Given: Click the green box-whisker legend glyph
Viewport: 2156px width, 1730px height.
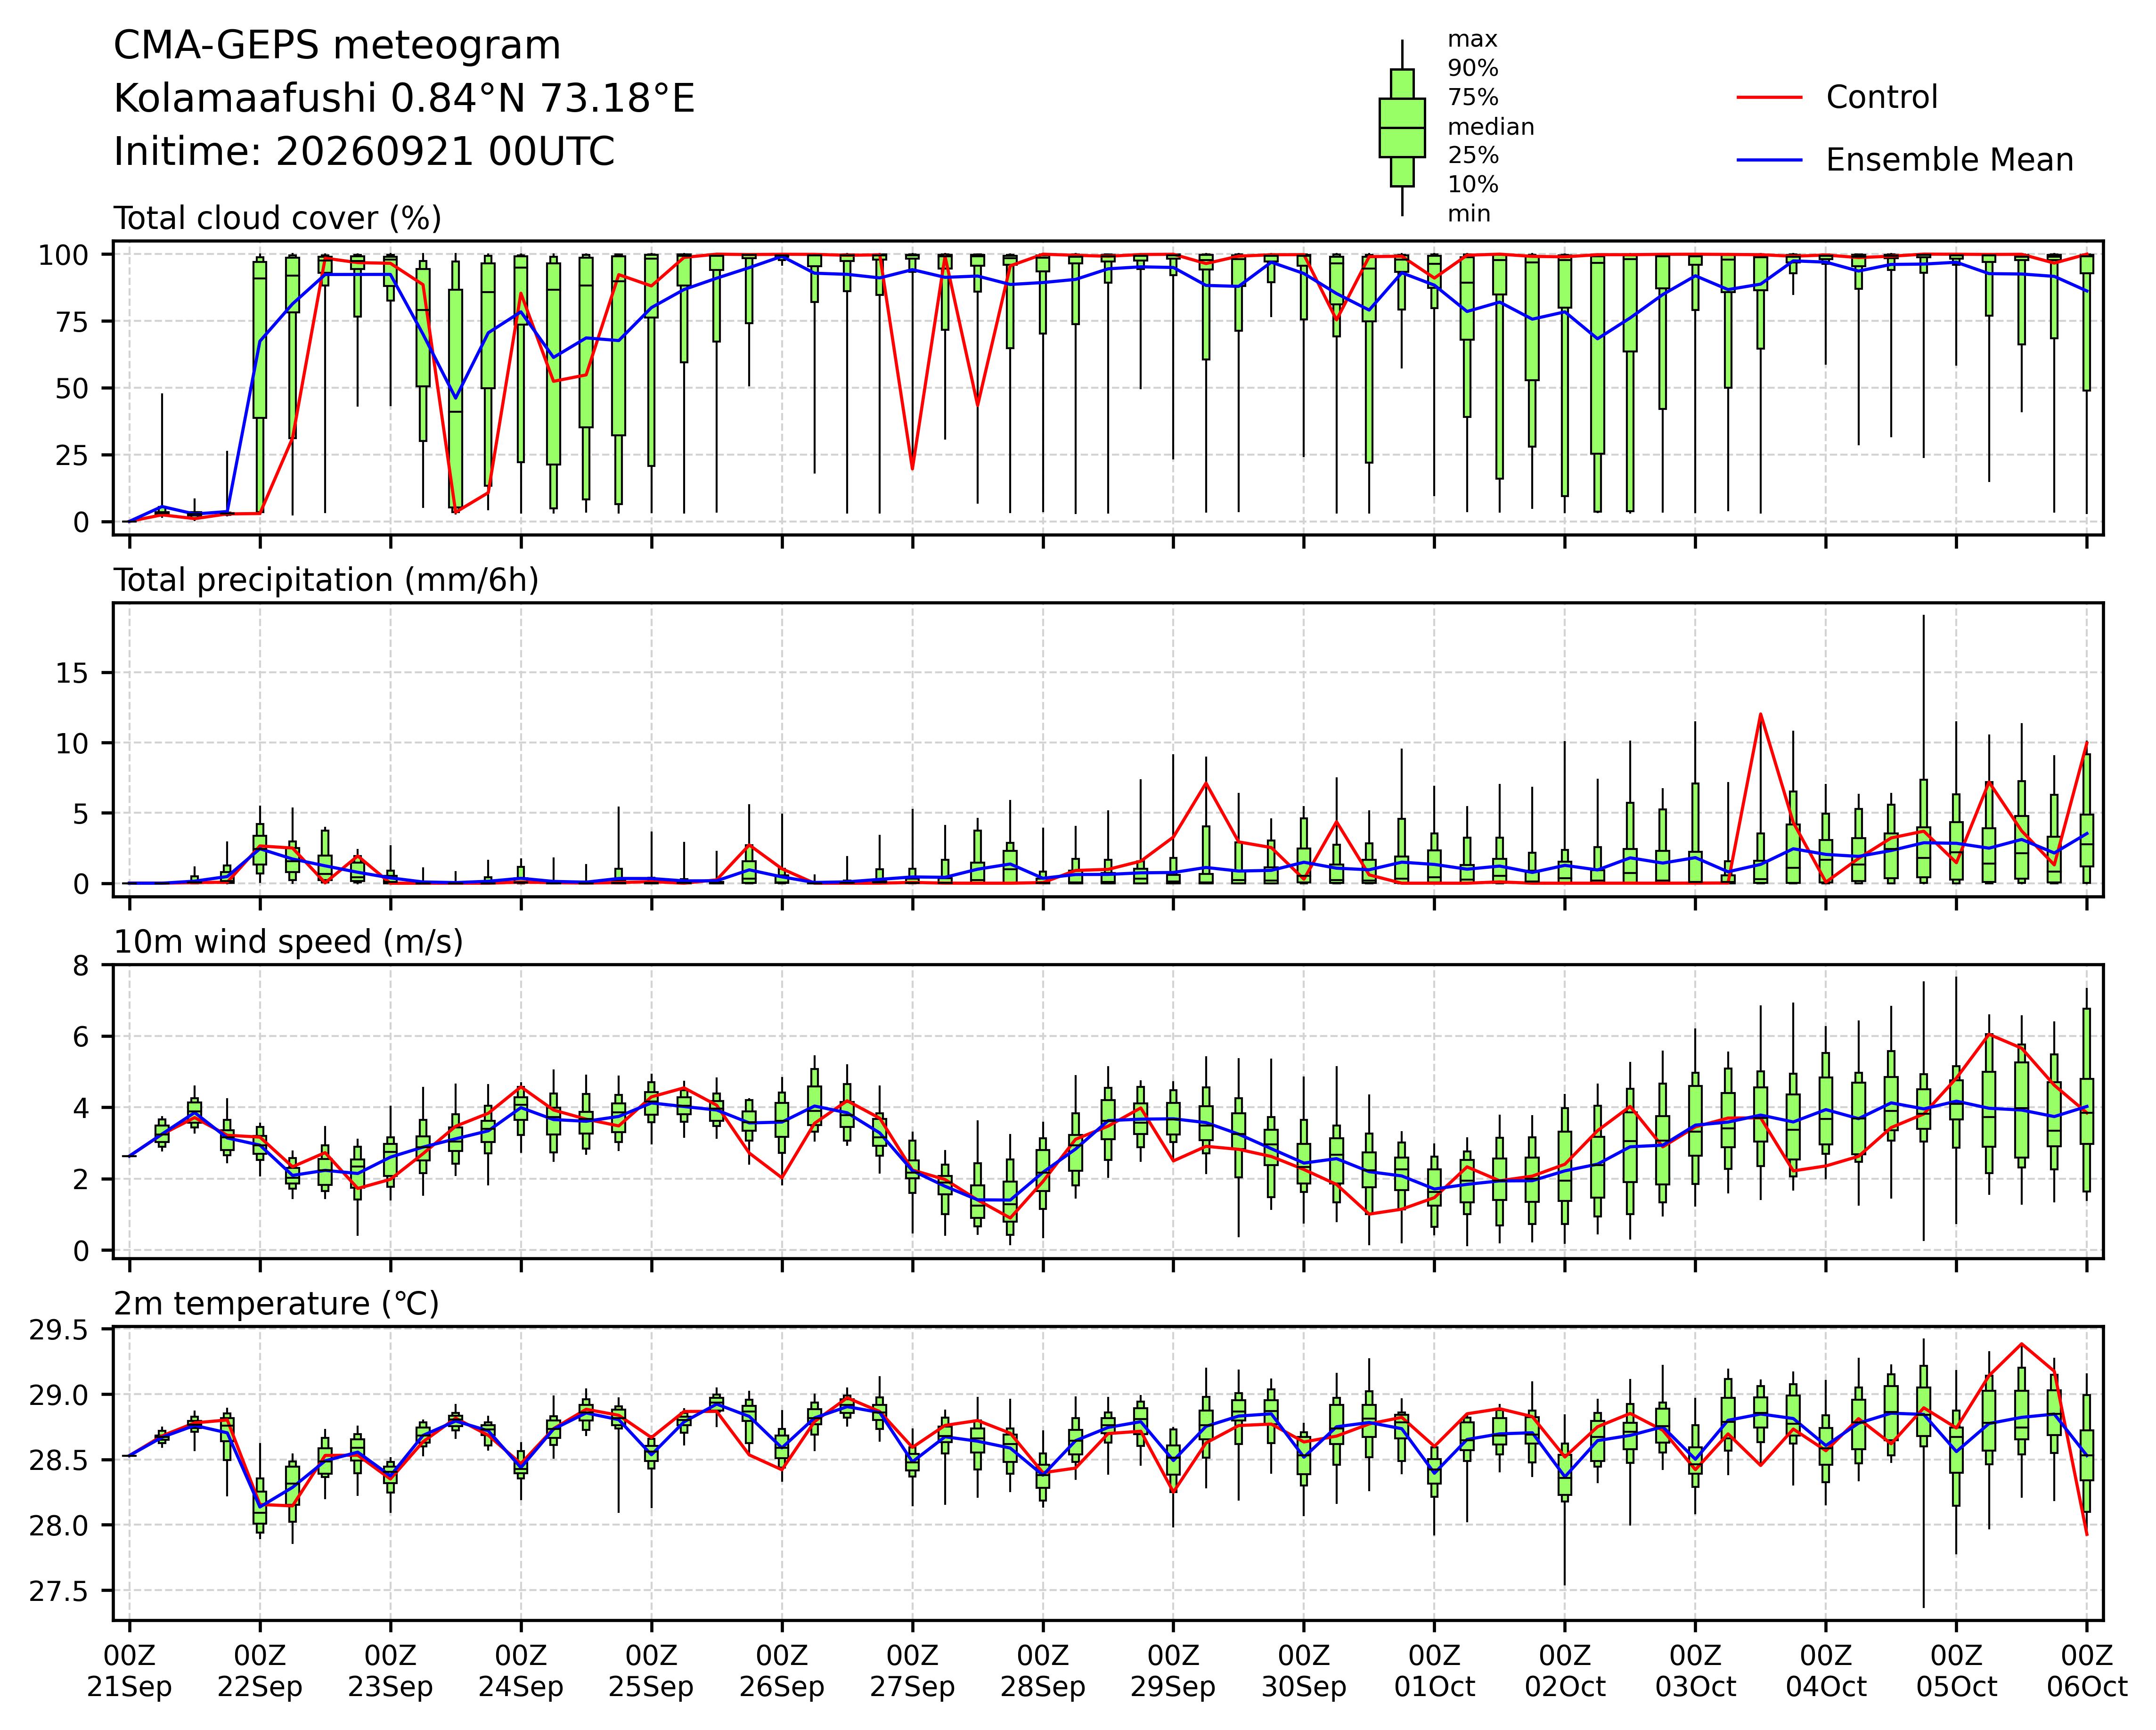Looking at the screenshot, I should [x=1402, y=128].
